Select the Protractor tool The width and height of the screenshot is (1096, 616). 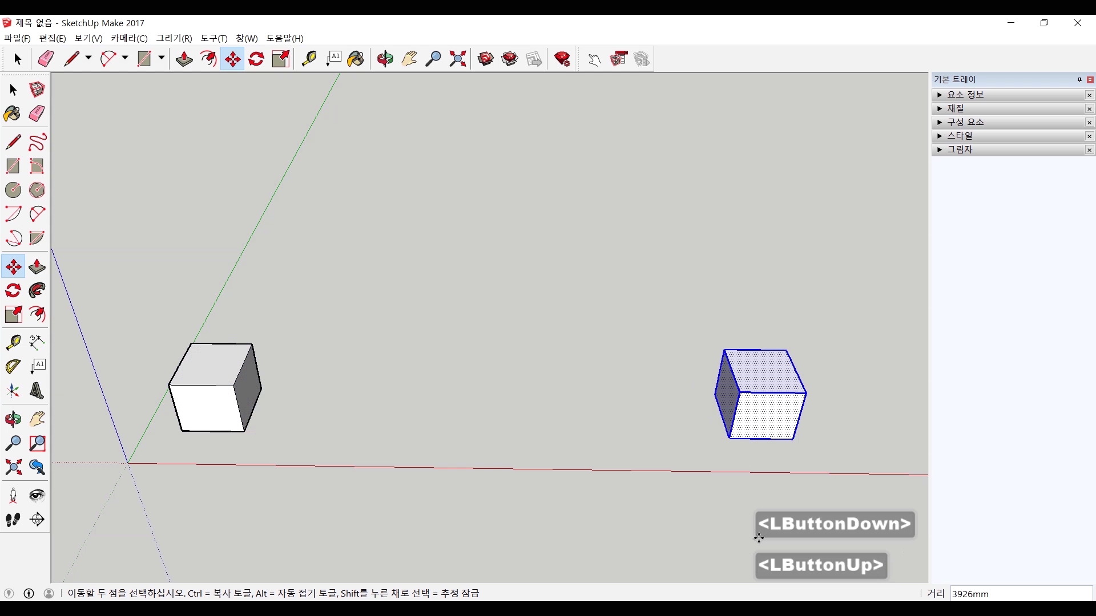(13, 366)
